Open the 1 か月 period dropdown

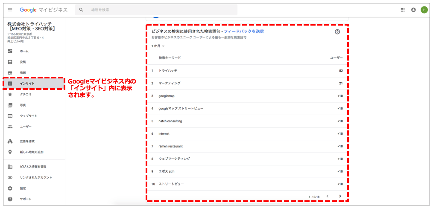(158, 46)
